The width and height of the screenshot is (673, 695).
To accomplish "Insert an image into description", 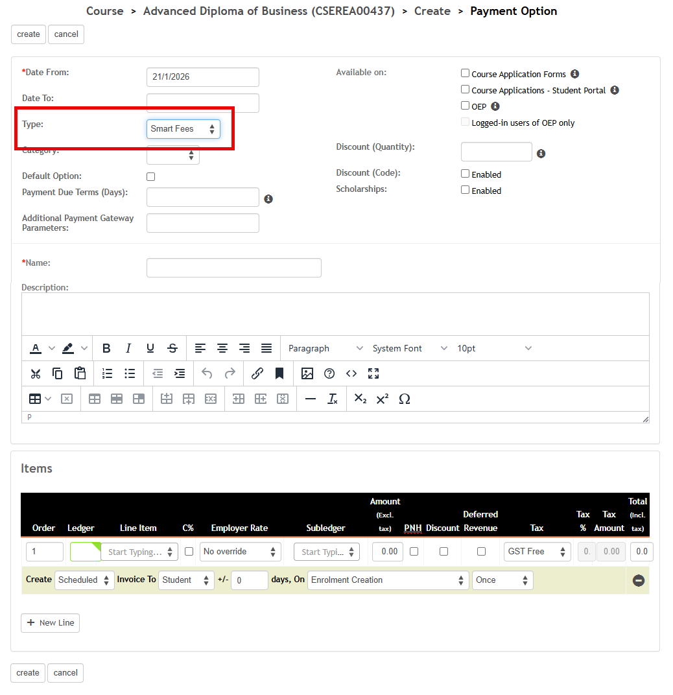I will coord(307,373).
